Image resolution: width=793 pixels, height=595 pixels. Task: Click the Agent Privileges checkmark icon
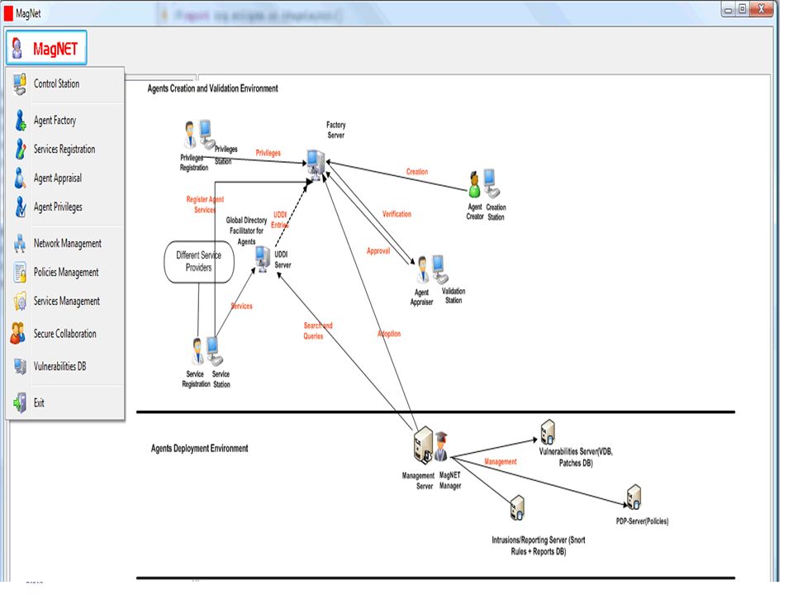(x=20, y=207)
